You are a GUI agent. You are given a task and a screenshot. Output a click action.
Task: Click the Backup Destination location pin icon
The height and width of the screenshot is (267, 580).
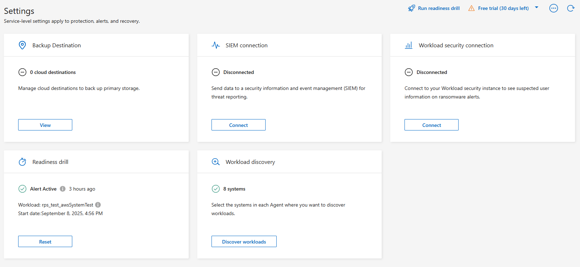[x=22, y=45]
